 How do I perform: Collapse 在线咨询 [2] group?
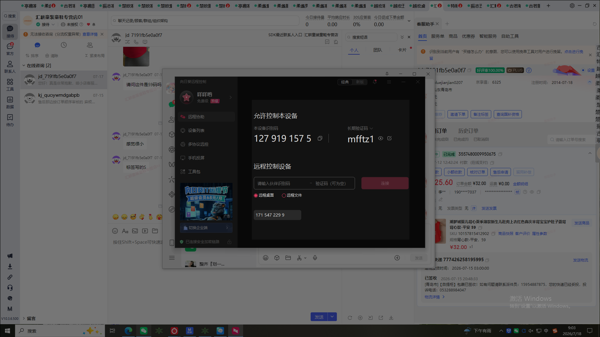(x=24, y=66)
